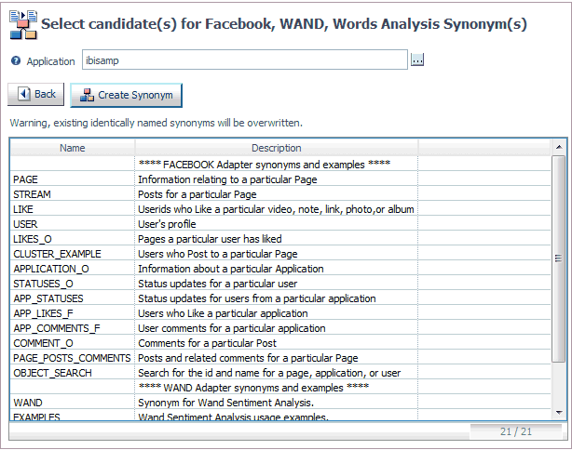The height and width of the screenshot is (450, 572).
Task: Select the CLUSTER_EXAMPLE row
Action: pyautogui.click(x=280, y=254)
